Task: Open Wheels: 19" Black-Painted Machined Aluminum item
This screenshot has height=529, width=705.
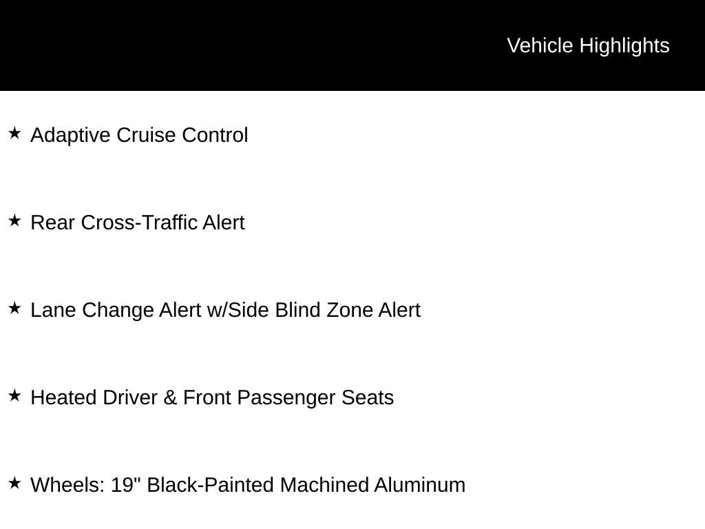Action: pos(248,485)
